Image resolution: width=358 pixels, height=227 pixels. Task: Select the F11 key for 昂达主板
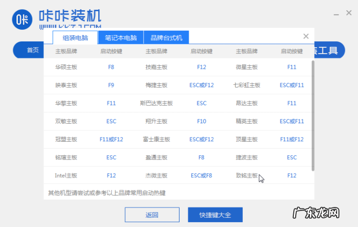[292, 103]
